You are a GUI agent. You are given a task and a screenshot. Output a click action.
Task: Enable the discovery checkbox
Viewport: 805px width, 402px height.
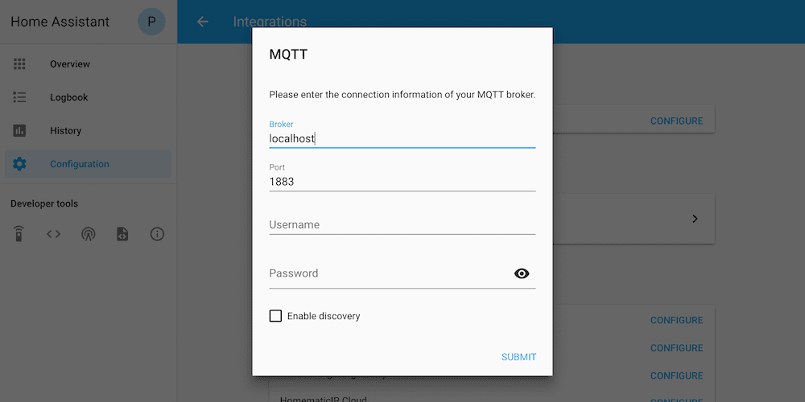[x=276, y=316]
